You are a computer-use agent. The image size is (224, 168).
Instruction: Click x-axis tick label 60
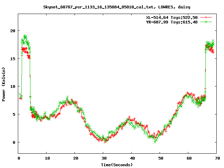point(189,158)
